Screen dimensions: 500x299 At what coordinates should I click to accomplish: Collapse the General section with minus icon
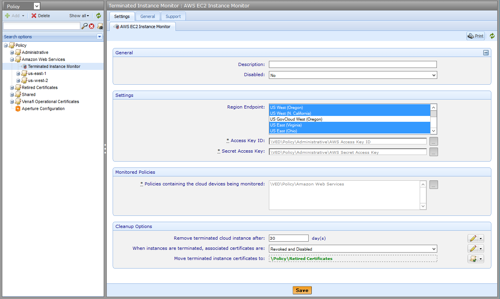point(486,53)
